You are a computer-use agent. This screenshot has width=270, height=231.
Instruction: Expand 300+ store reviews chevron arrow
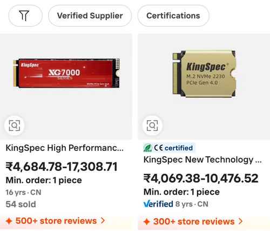click(x=241, y=221)
